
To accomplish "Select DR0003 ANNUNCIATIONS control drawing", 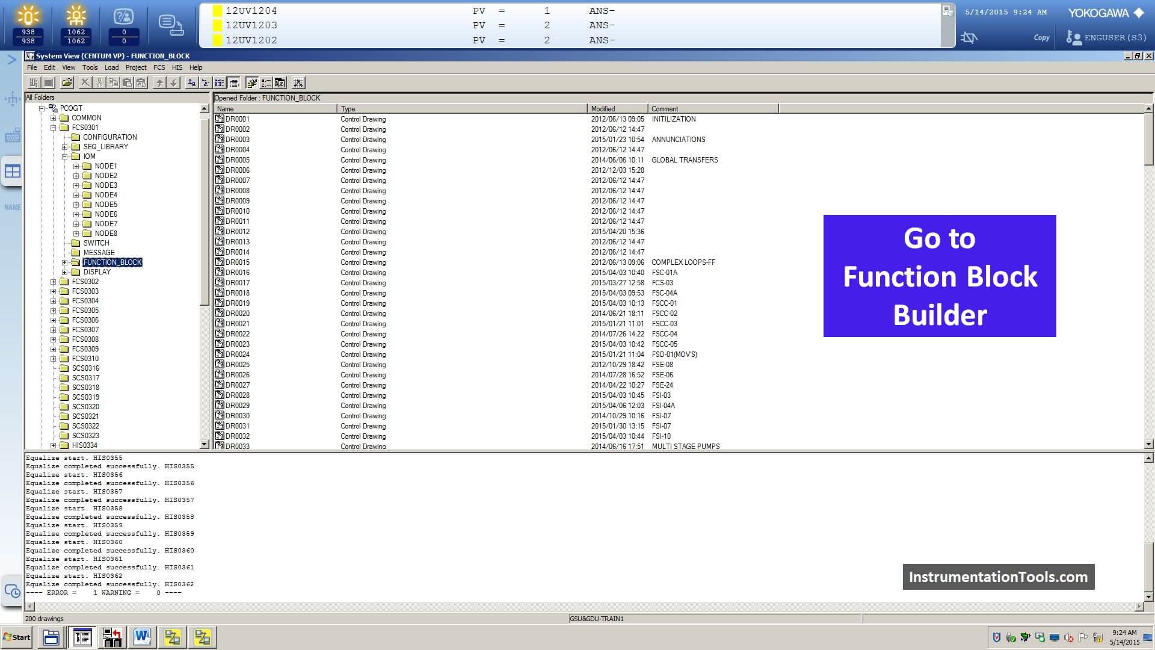I will [237, 139].
